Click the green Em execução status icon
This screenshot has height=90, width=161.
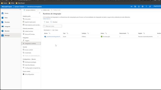102,36
